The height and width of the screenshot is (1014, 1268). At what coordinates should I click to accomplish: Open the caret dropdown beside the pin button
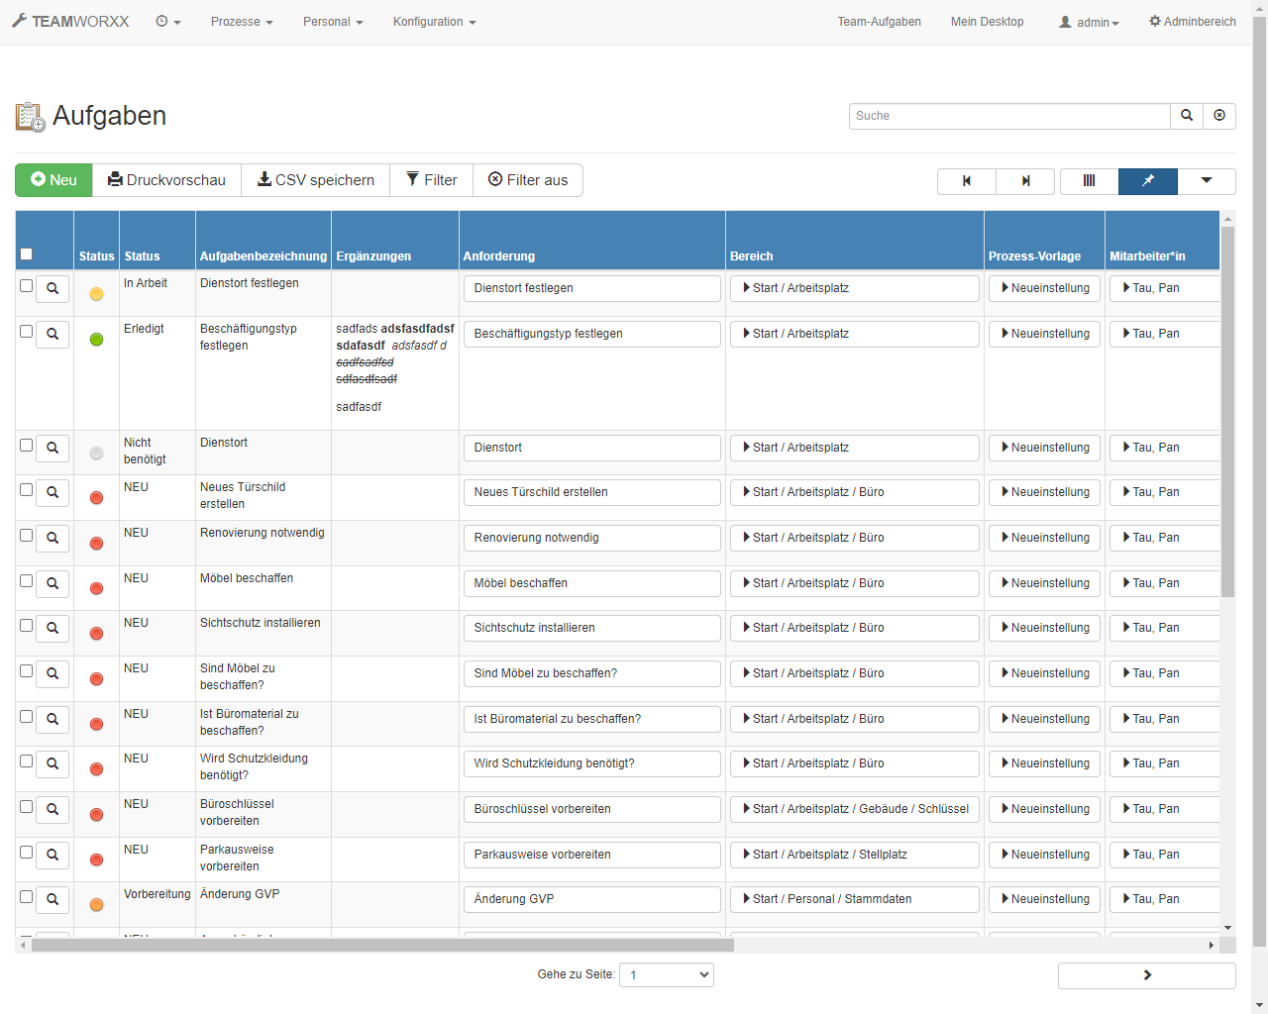click(1207, 181)
